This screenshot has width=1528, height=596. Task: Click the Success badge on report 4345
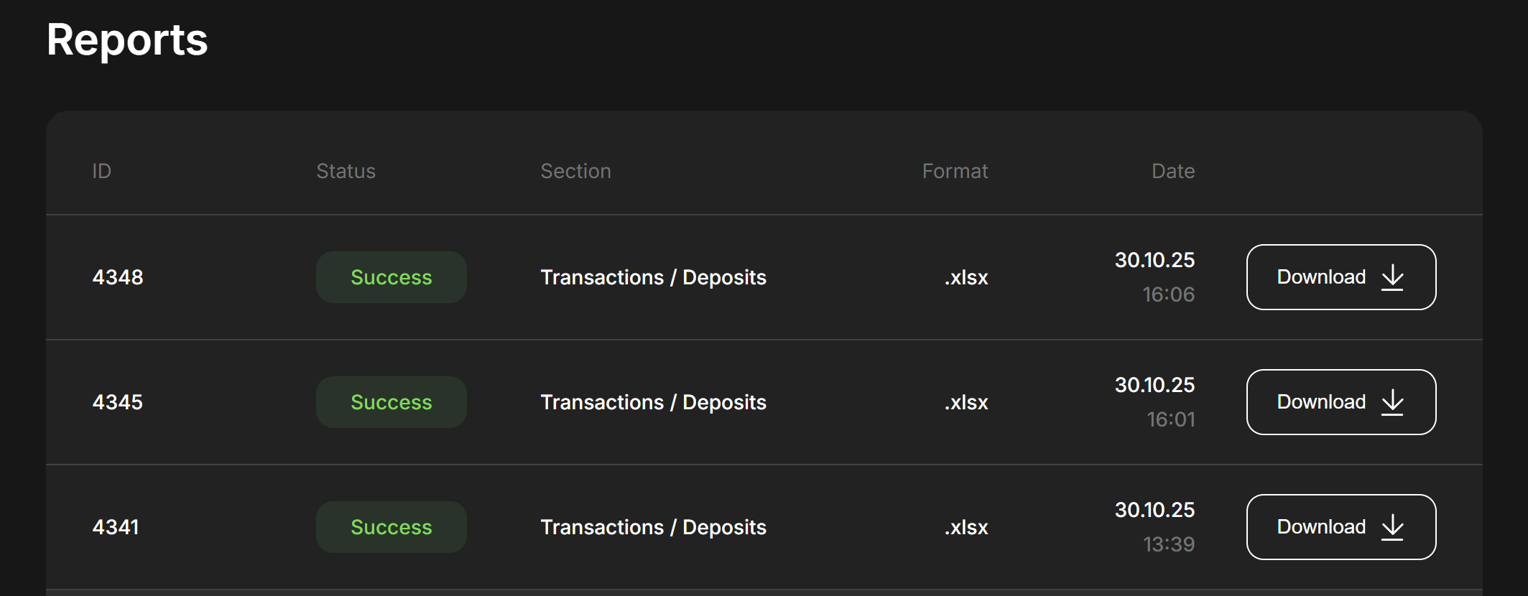click(392, 402)
